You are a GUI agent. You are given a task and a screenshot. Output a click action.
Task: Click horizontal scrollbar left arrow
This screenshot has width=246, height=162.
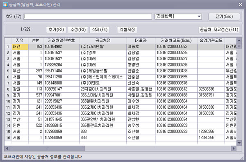(7, 148)
